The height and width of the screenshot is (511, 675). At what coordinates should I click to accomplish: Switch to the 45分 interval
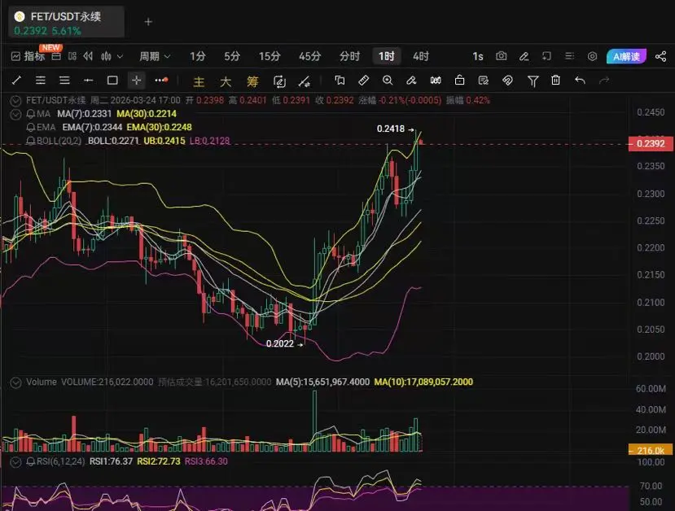coord(309,56)
